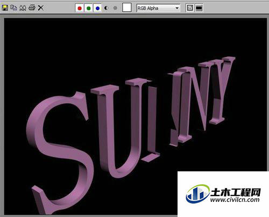
Task: Copy the rendered image to clipboard
Action: coord(14,8)
